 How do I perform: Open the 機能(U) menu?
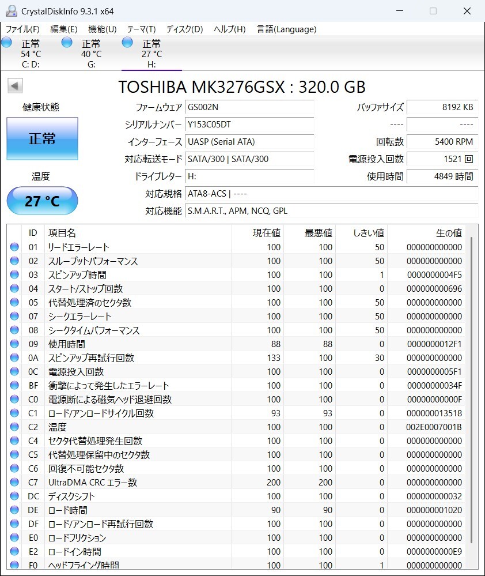coord(103,29)
